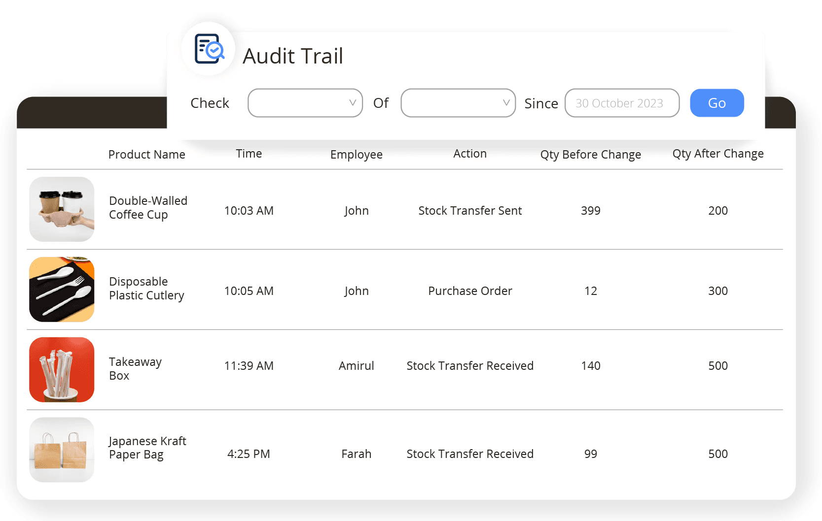Click the Double-Walled Coffee Cup thumbnail

click(x=62, y=209)
